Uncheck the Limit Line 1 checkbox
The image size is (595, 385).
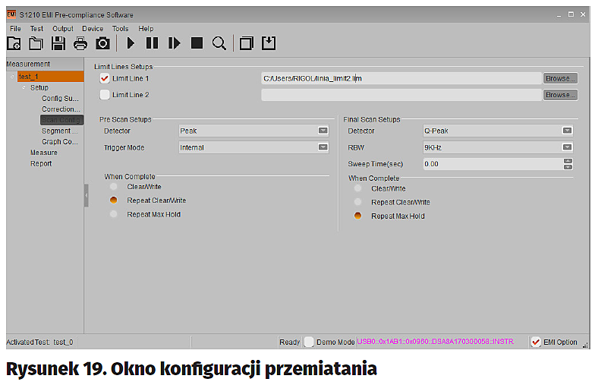click(105, 78)
